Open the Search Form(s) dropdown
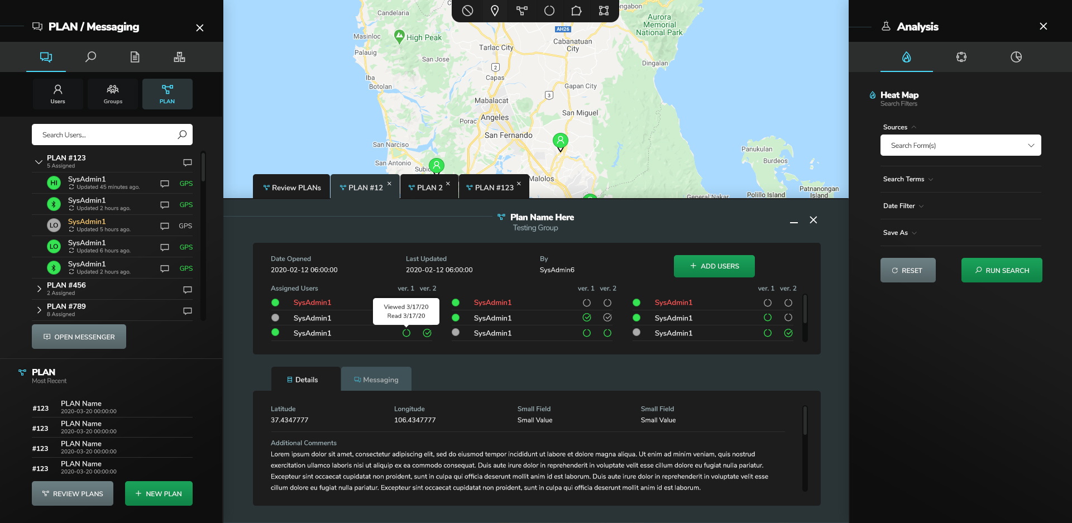Screen dimensions: 1072x523 pos(960,145)
